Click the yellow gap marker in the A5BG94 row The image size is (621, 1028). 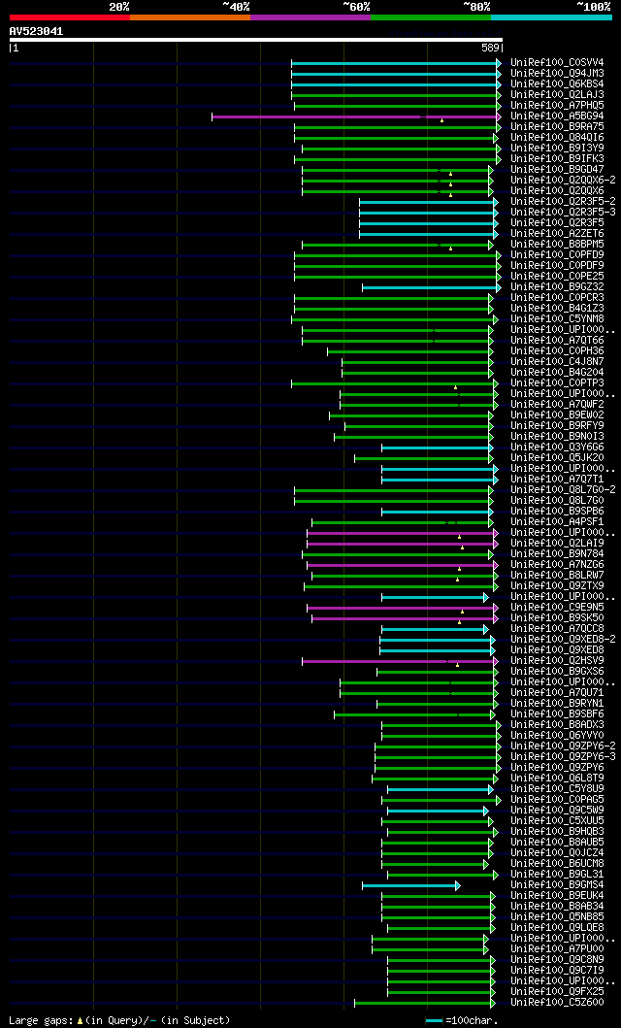click(442, 120)
